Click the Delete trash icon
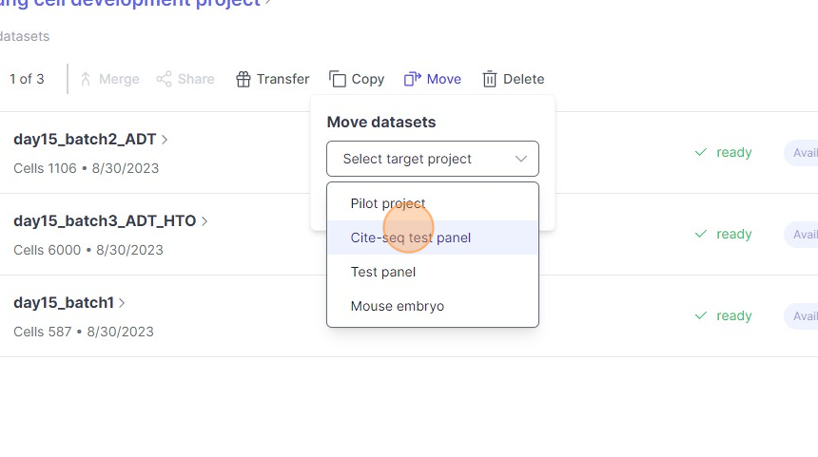The image size is (818, 457). pos(490,79)
